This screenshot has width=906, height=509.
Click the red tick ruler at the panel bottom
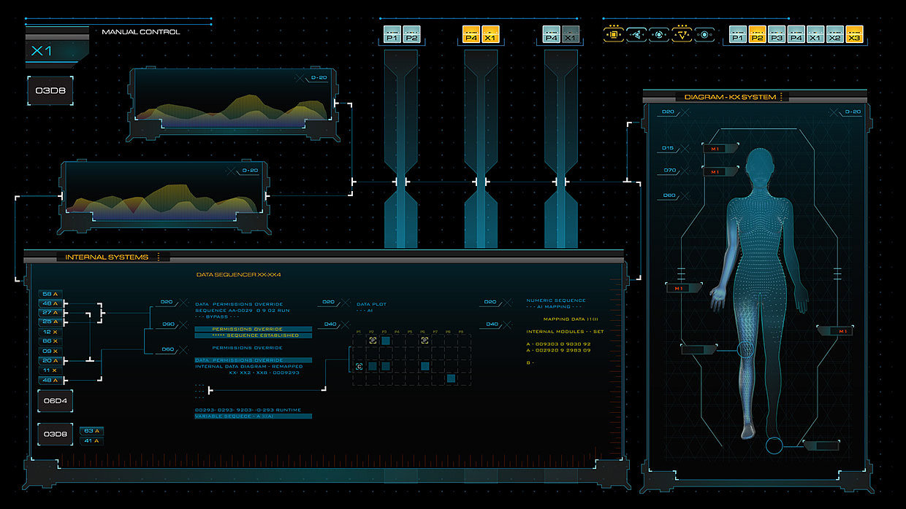tap(325, 461)
